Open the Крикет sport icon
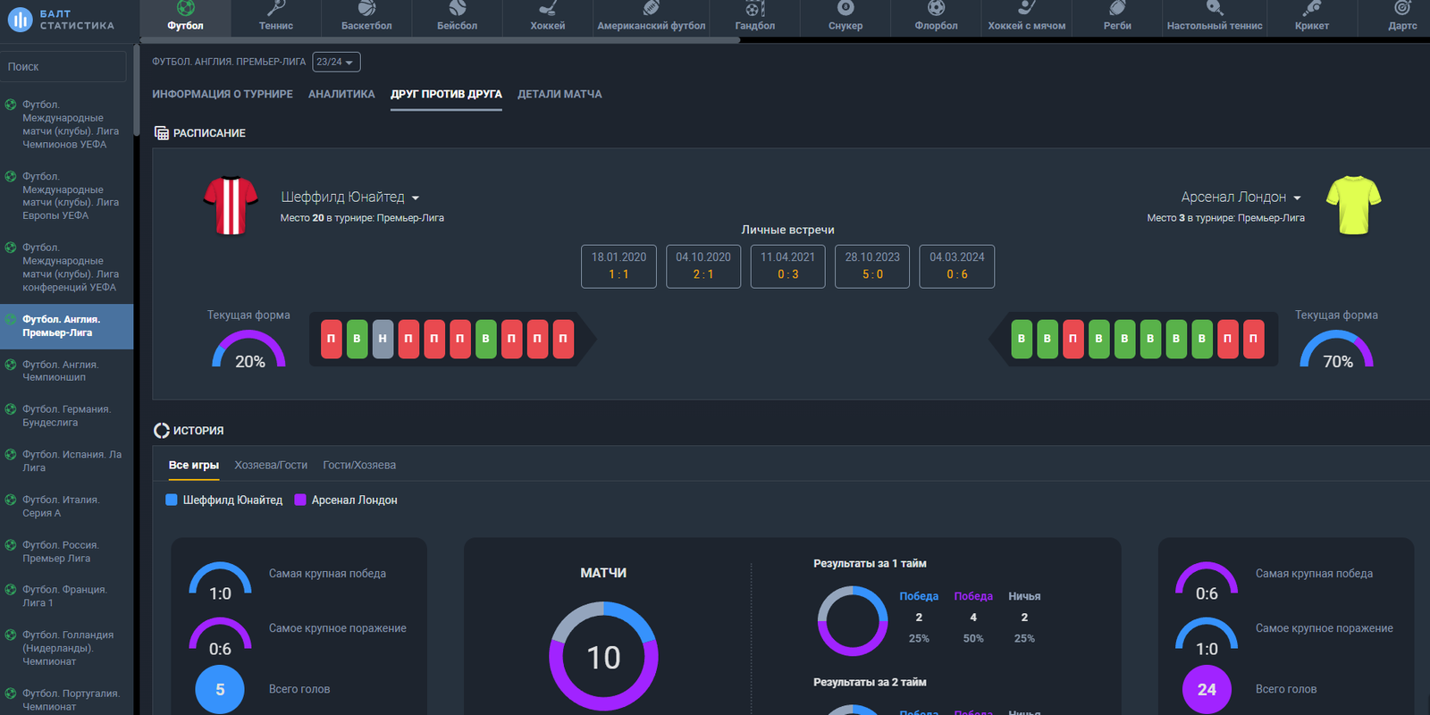1430x715 pixels. (1312, 8)
